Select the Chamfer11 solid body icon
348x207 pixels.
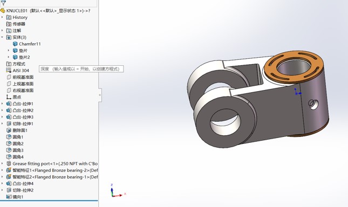(x=15, y=44)
